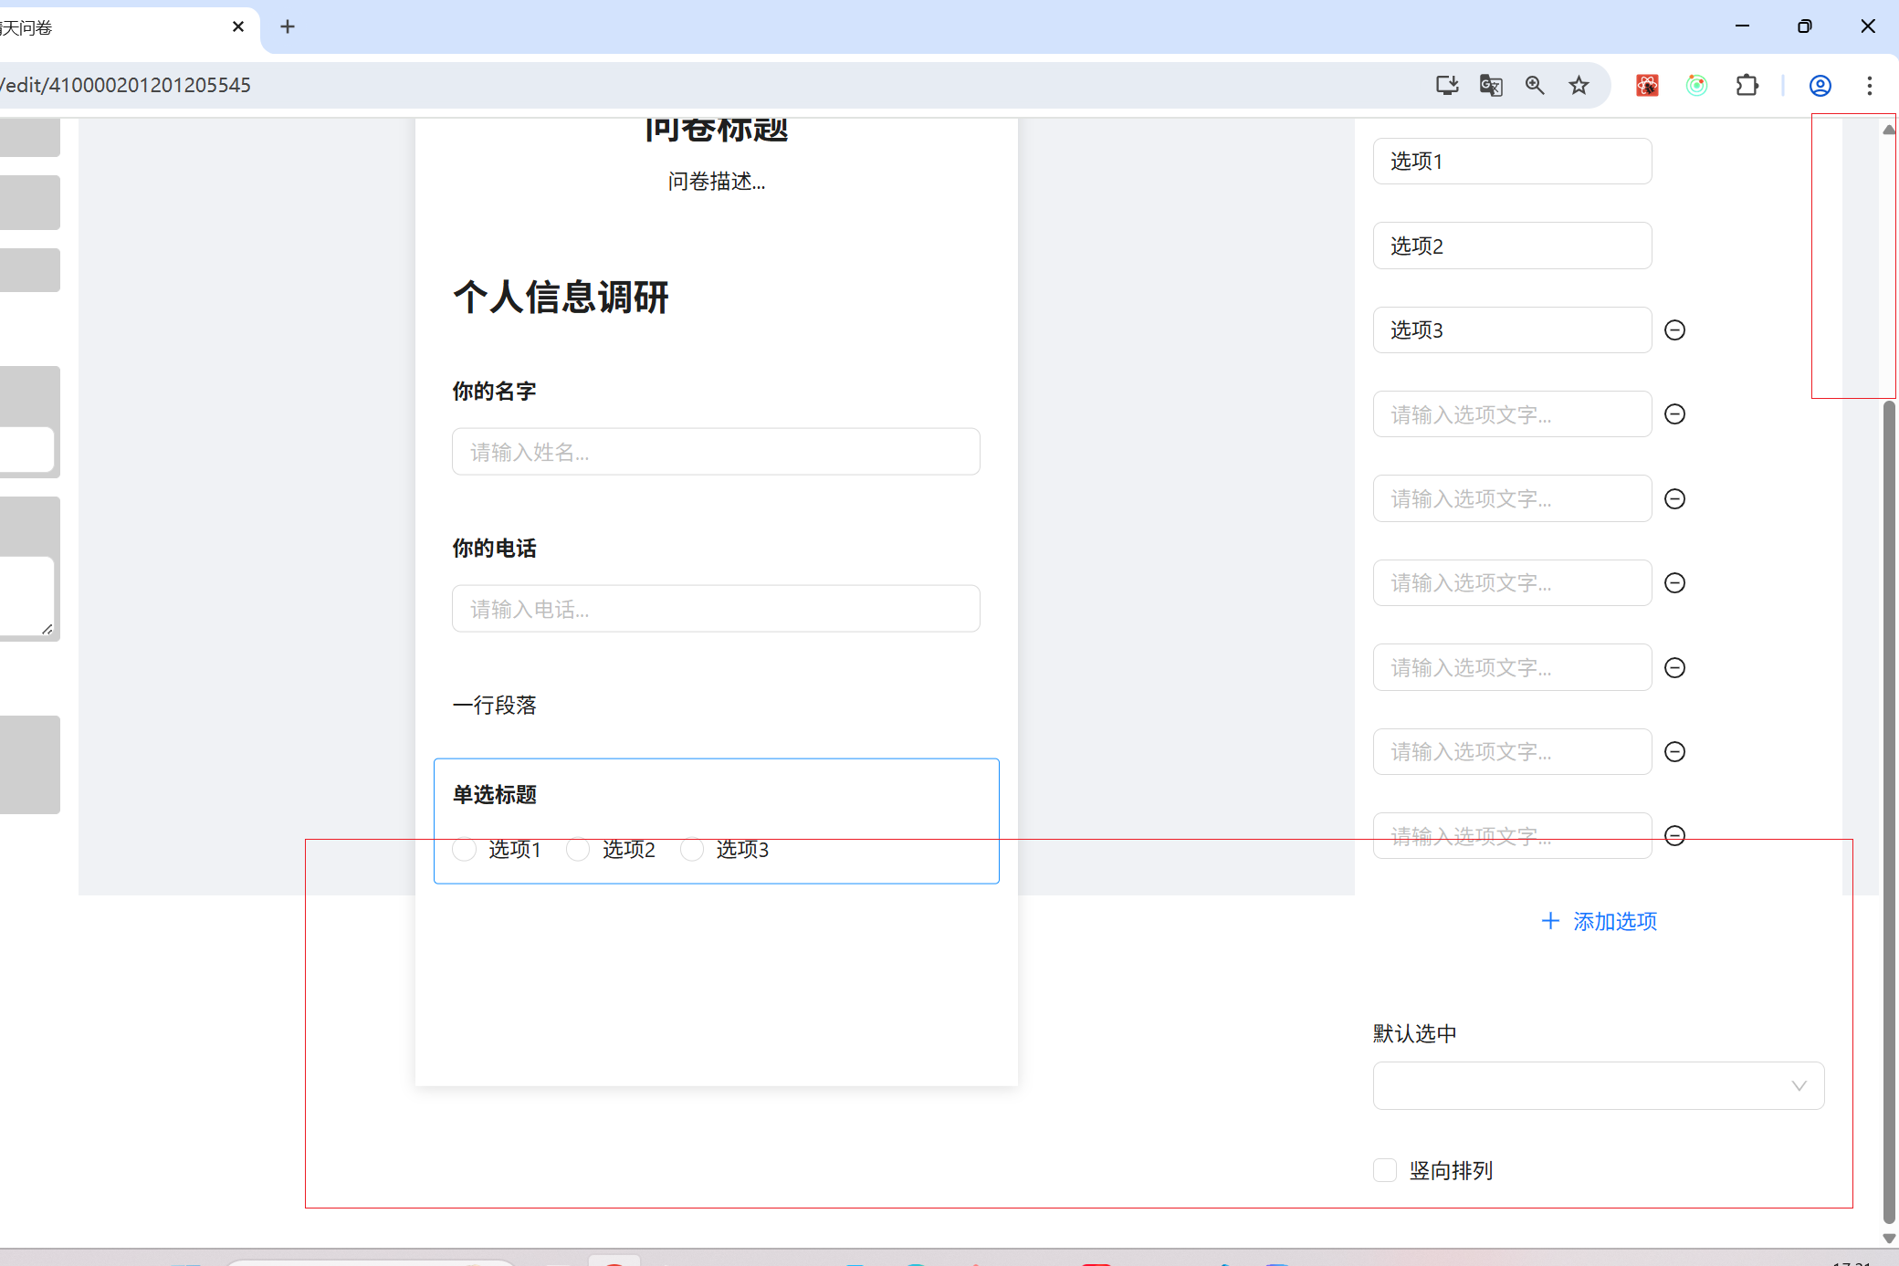Click the green circular extension icon
This screenshot has width=1899, height=1266.
1696,85
